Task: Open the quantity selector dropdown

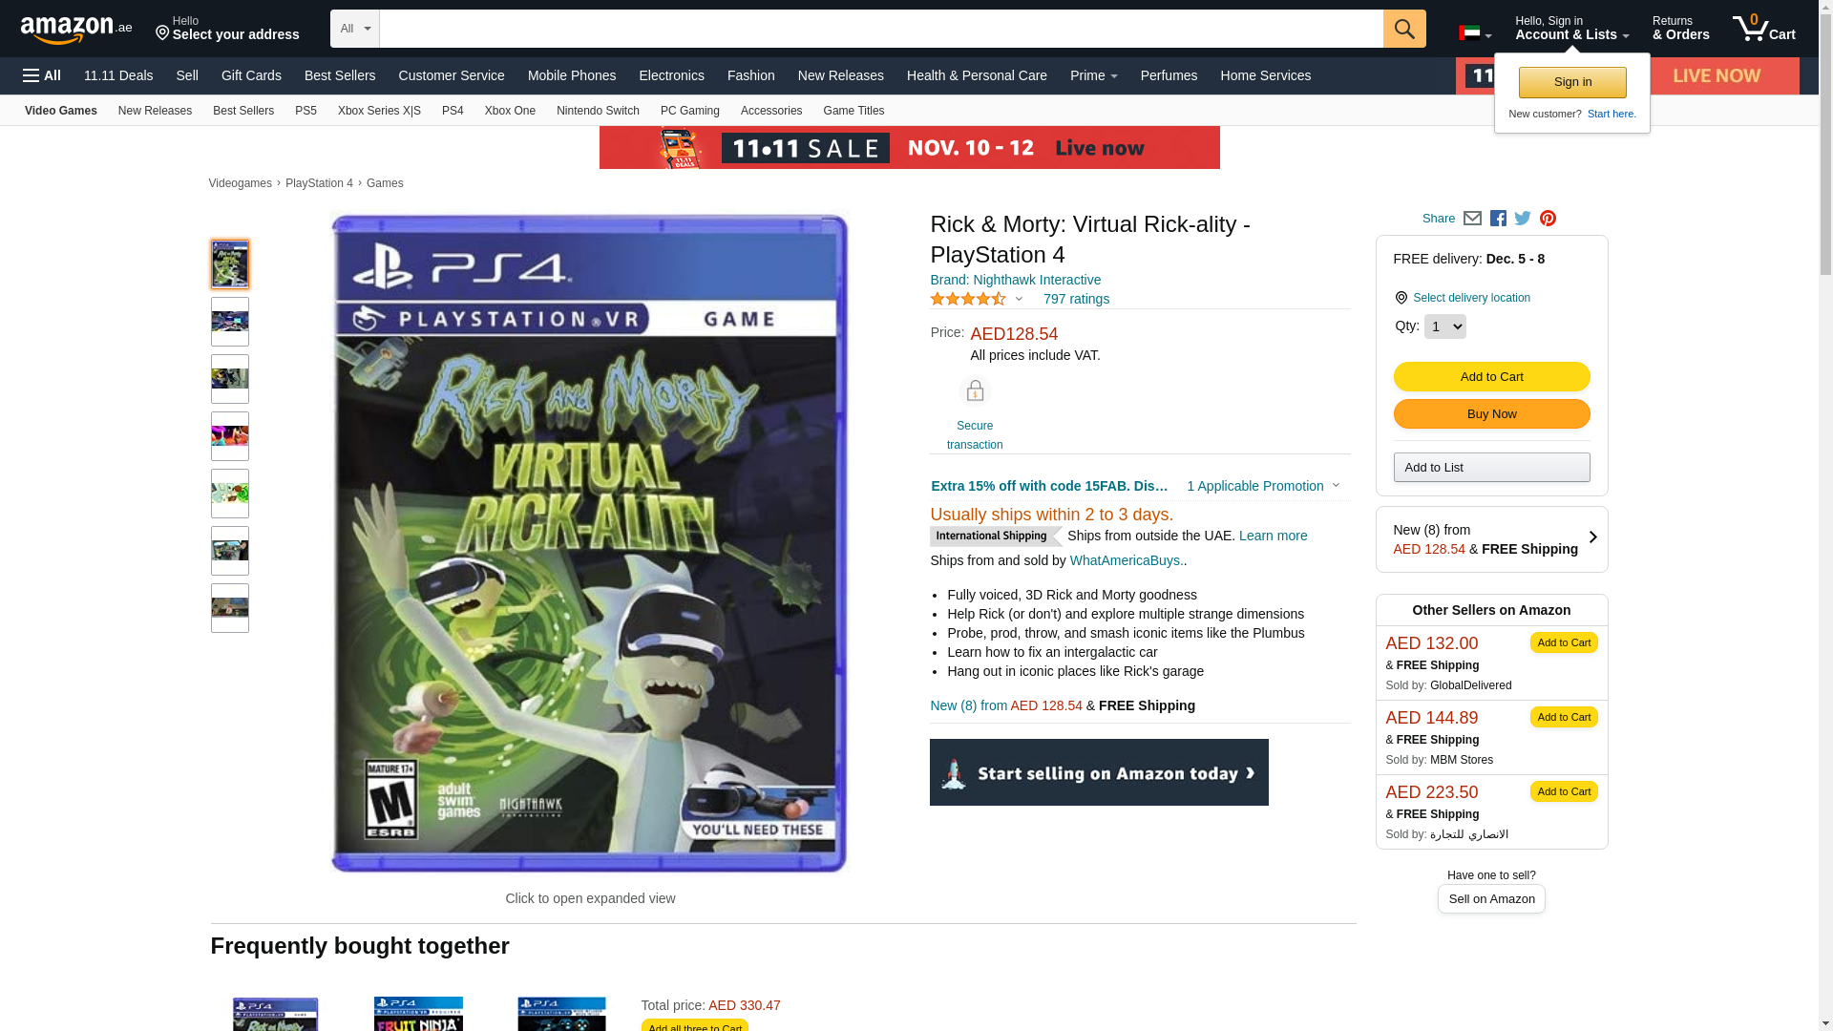Action: (1444, 326)
